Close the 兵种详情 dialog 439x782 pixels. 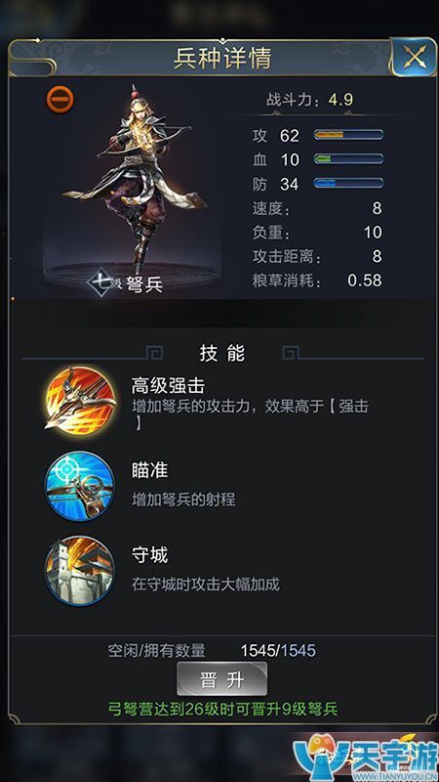click(x=414, y=58)
